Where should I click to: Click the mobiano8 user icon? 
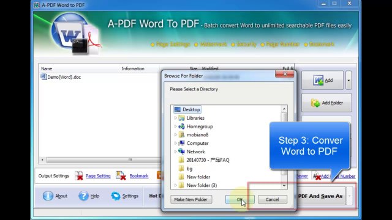coord(181,134)
